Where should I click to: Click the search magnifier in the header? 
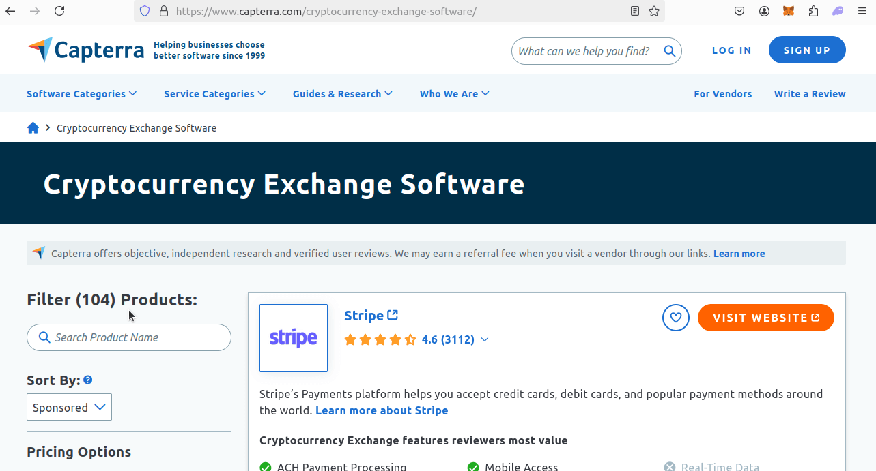pos(669,51)
